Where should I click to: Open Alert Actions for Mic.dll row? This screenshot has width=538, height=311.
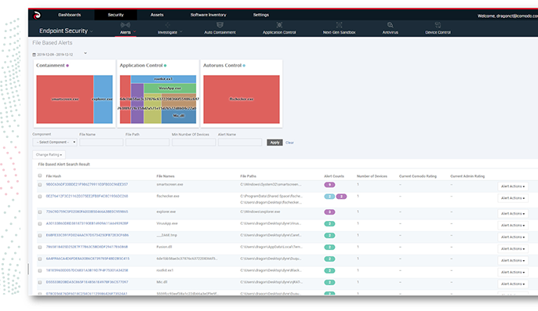pos(513,284)
